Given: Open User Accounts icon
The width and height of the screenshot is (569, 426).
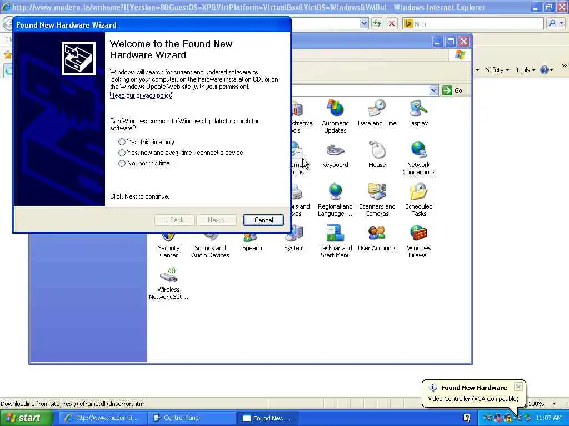Looking at the screenshot, I should click(377, 238).
